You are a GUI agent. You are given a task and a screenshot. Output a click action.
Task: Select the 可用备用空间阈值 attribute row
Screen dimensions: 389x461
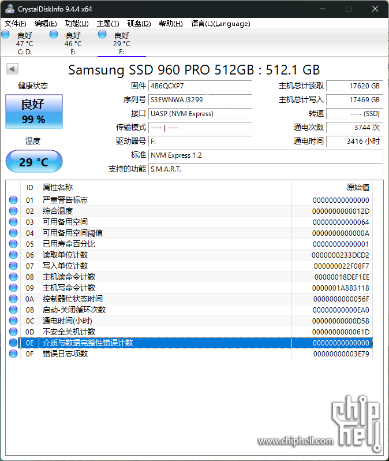point(189,233)
